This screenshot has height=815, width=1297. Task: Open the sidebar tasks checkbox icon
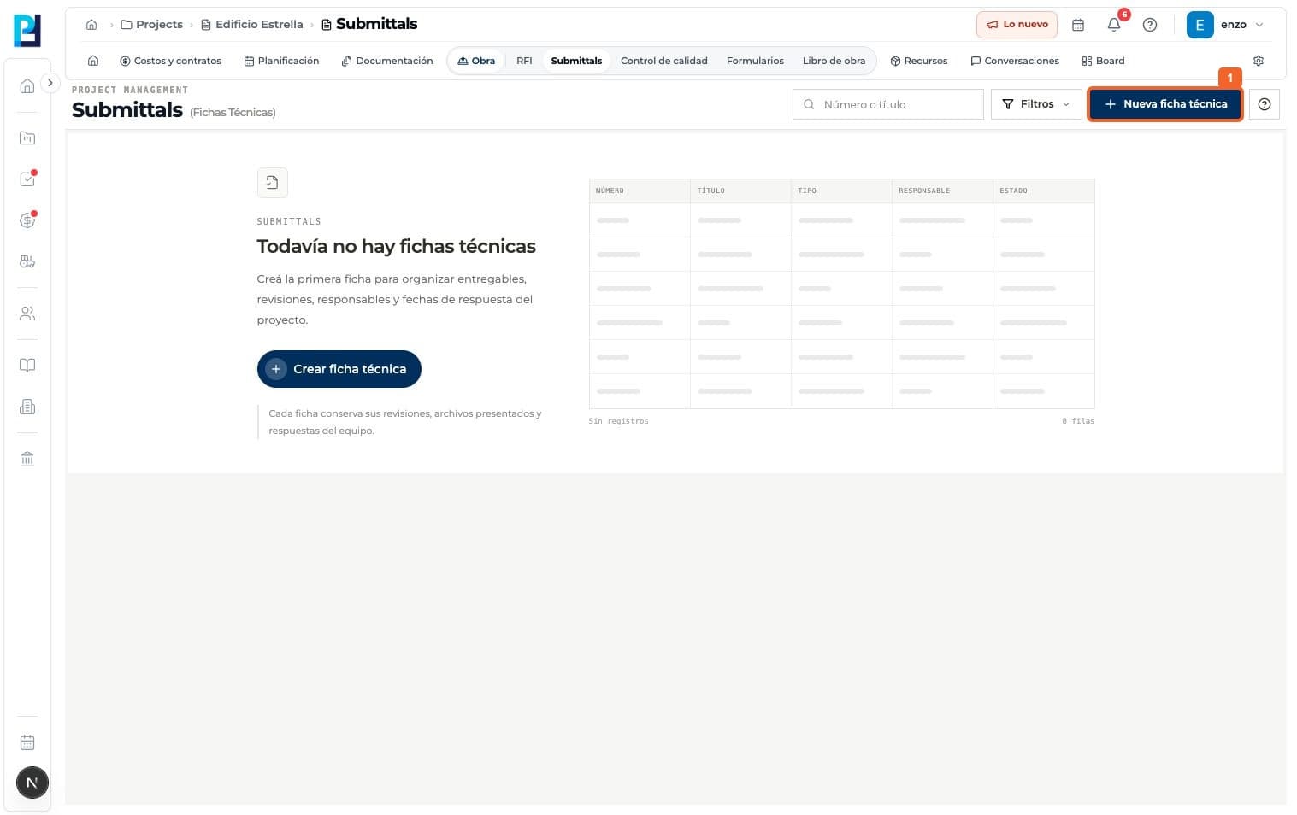point(27,179)
